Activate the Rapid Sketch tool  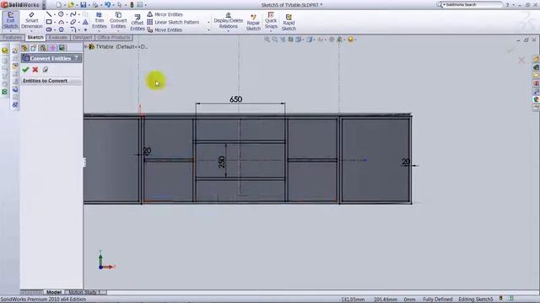coord(289,22)
